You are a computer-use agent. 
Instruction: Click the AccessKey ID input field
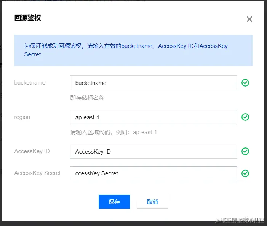pos(153,151)
